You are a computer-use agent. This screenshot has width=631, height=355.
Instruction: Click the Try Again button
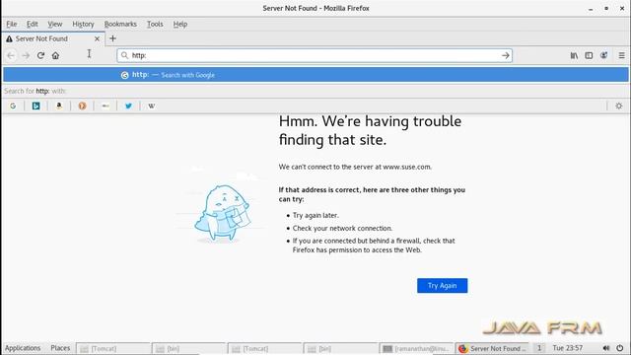tap(443, 285)
